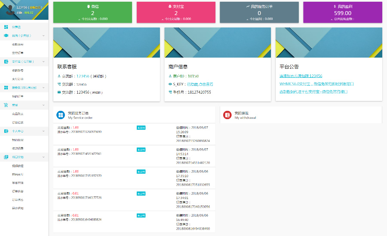Screen dimensions: 387x236
Task: Open 商品列表 in the sidebar
Action: pyautogui.click(x=18, y=114)
